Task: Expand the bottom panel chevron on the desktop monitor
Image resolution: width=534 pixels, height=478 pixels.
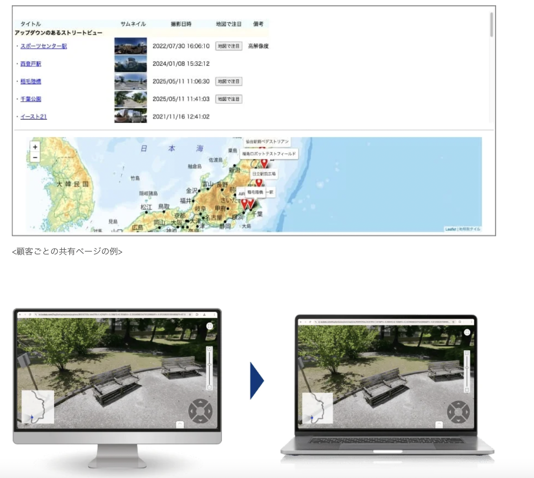Action: tap(179, 425)
